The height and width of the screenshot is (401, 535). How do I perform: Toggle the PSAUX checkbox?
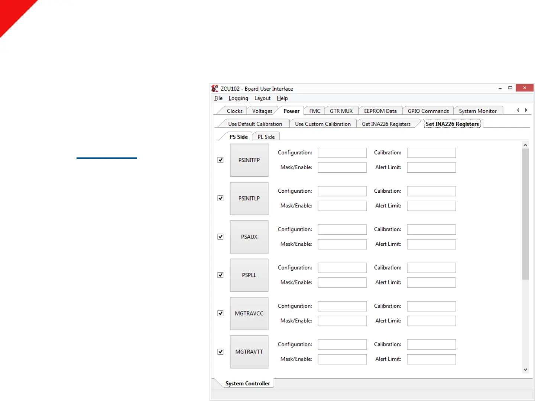pyautogui.click(x=221, y=237)
